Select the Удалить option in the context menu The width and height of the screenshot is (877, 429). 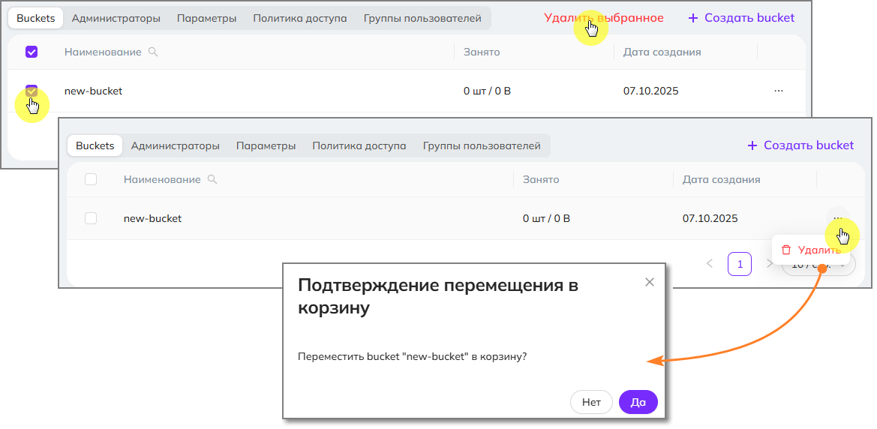click(x=810, y=250)
